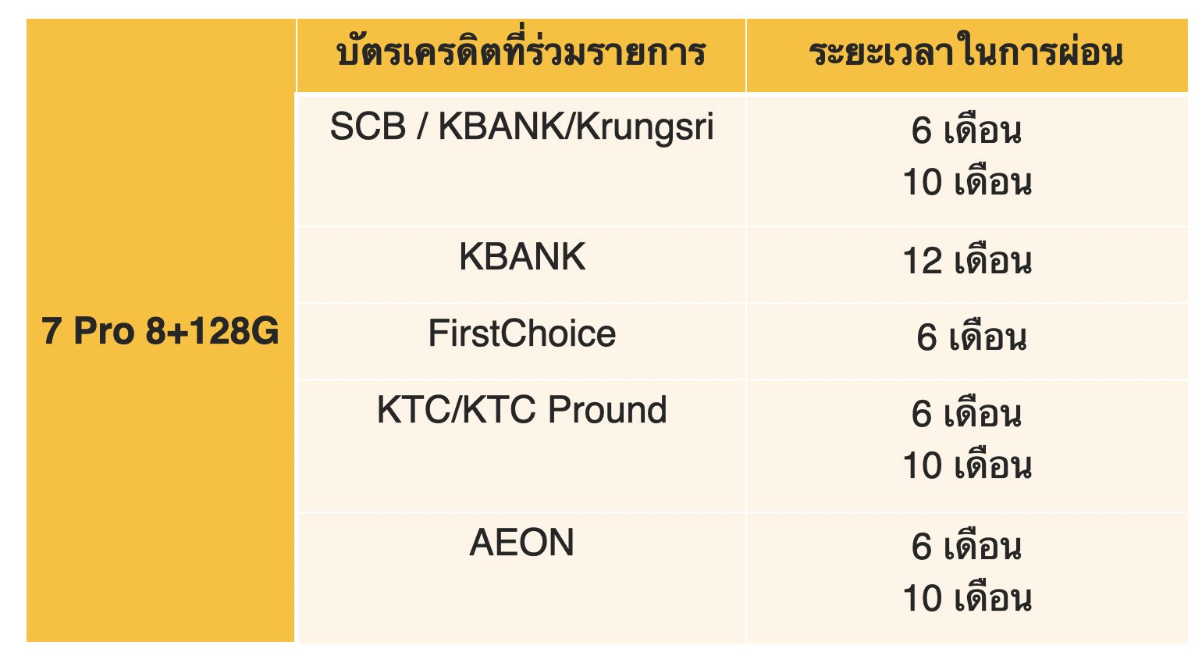Click 10 เดือน in the SCB row
The image size is (1202, 656).
tap(966, 183)
